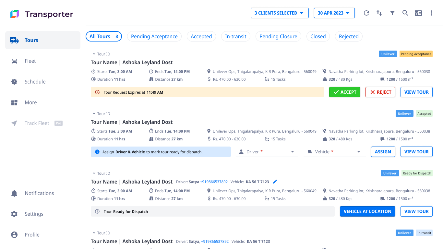Screen dimensions: 443x249
Task: Click the blue info icon by Assign Driver & Vehicle
Action: click(97, 152)
